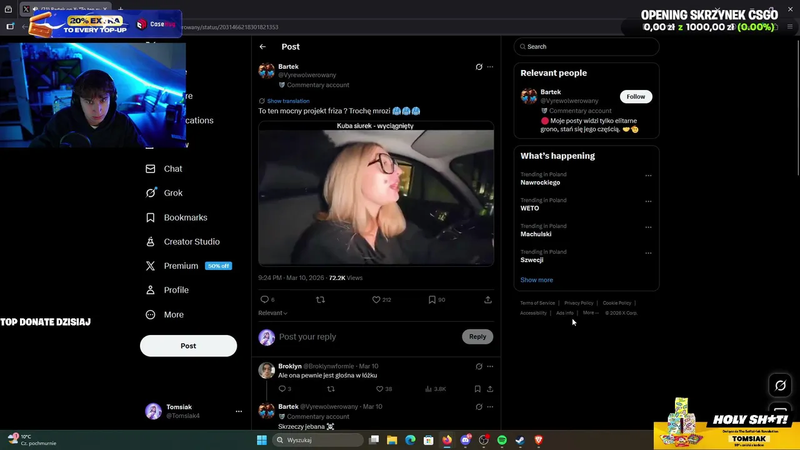Play the Kuba siurek video thumbnail
800x450 pixels.
[376, 194]
